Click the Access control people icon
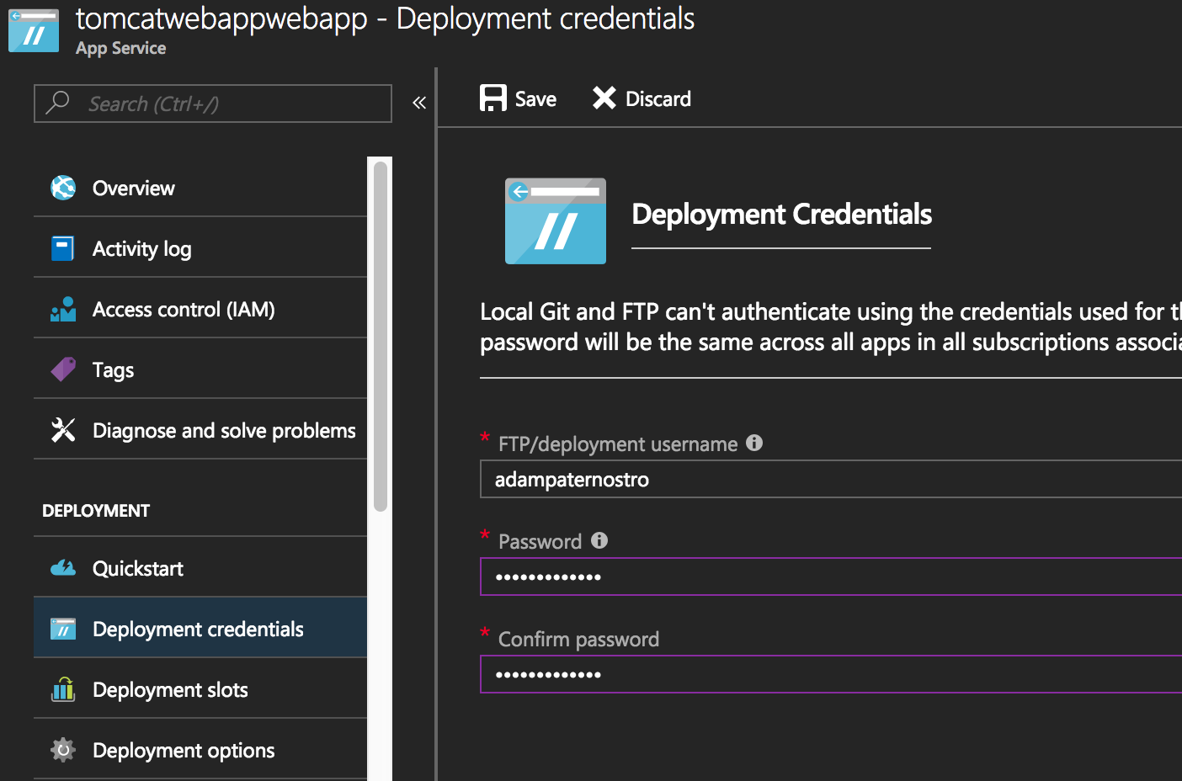 (63, 309)
